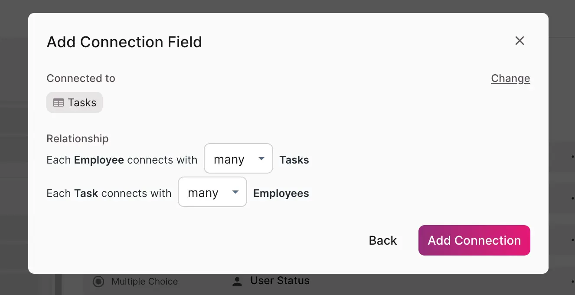
Task: Click the table icon in Tasks chip
Action: click(x=59, y=103)
